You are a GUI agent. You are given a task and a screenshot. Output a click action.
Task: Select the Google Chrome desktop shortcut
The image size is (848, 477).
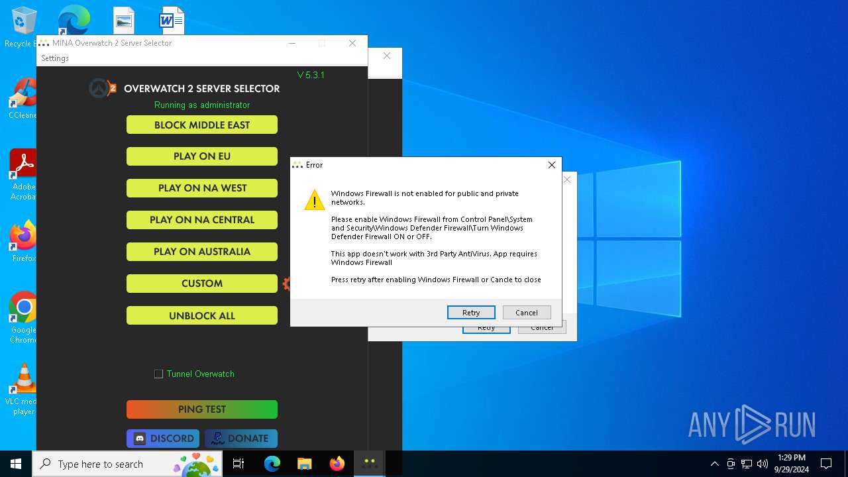(x=23, y=317)
